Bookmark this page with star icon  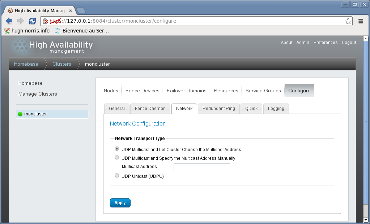348,21
